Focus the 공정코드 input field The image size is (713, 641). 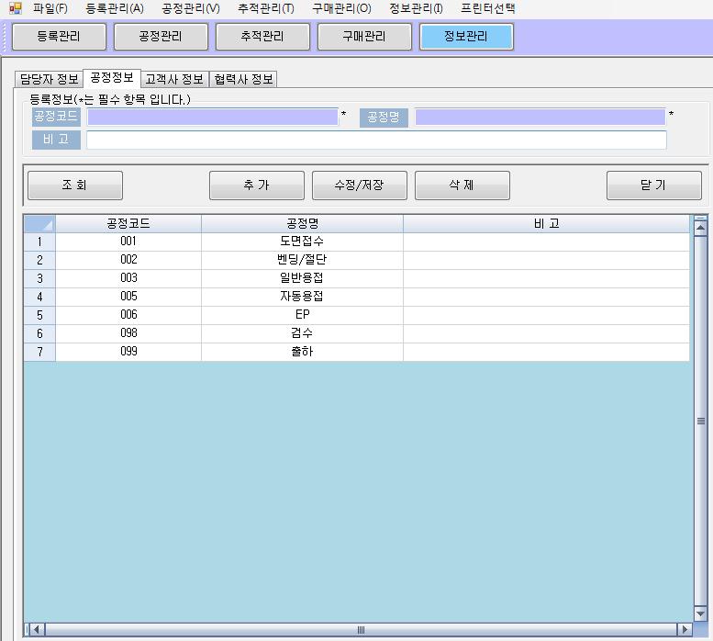212,117
